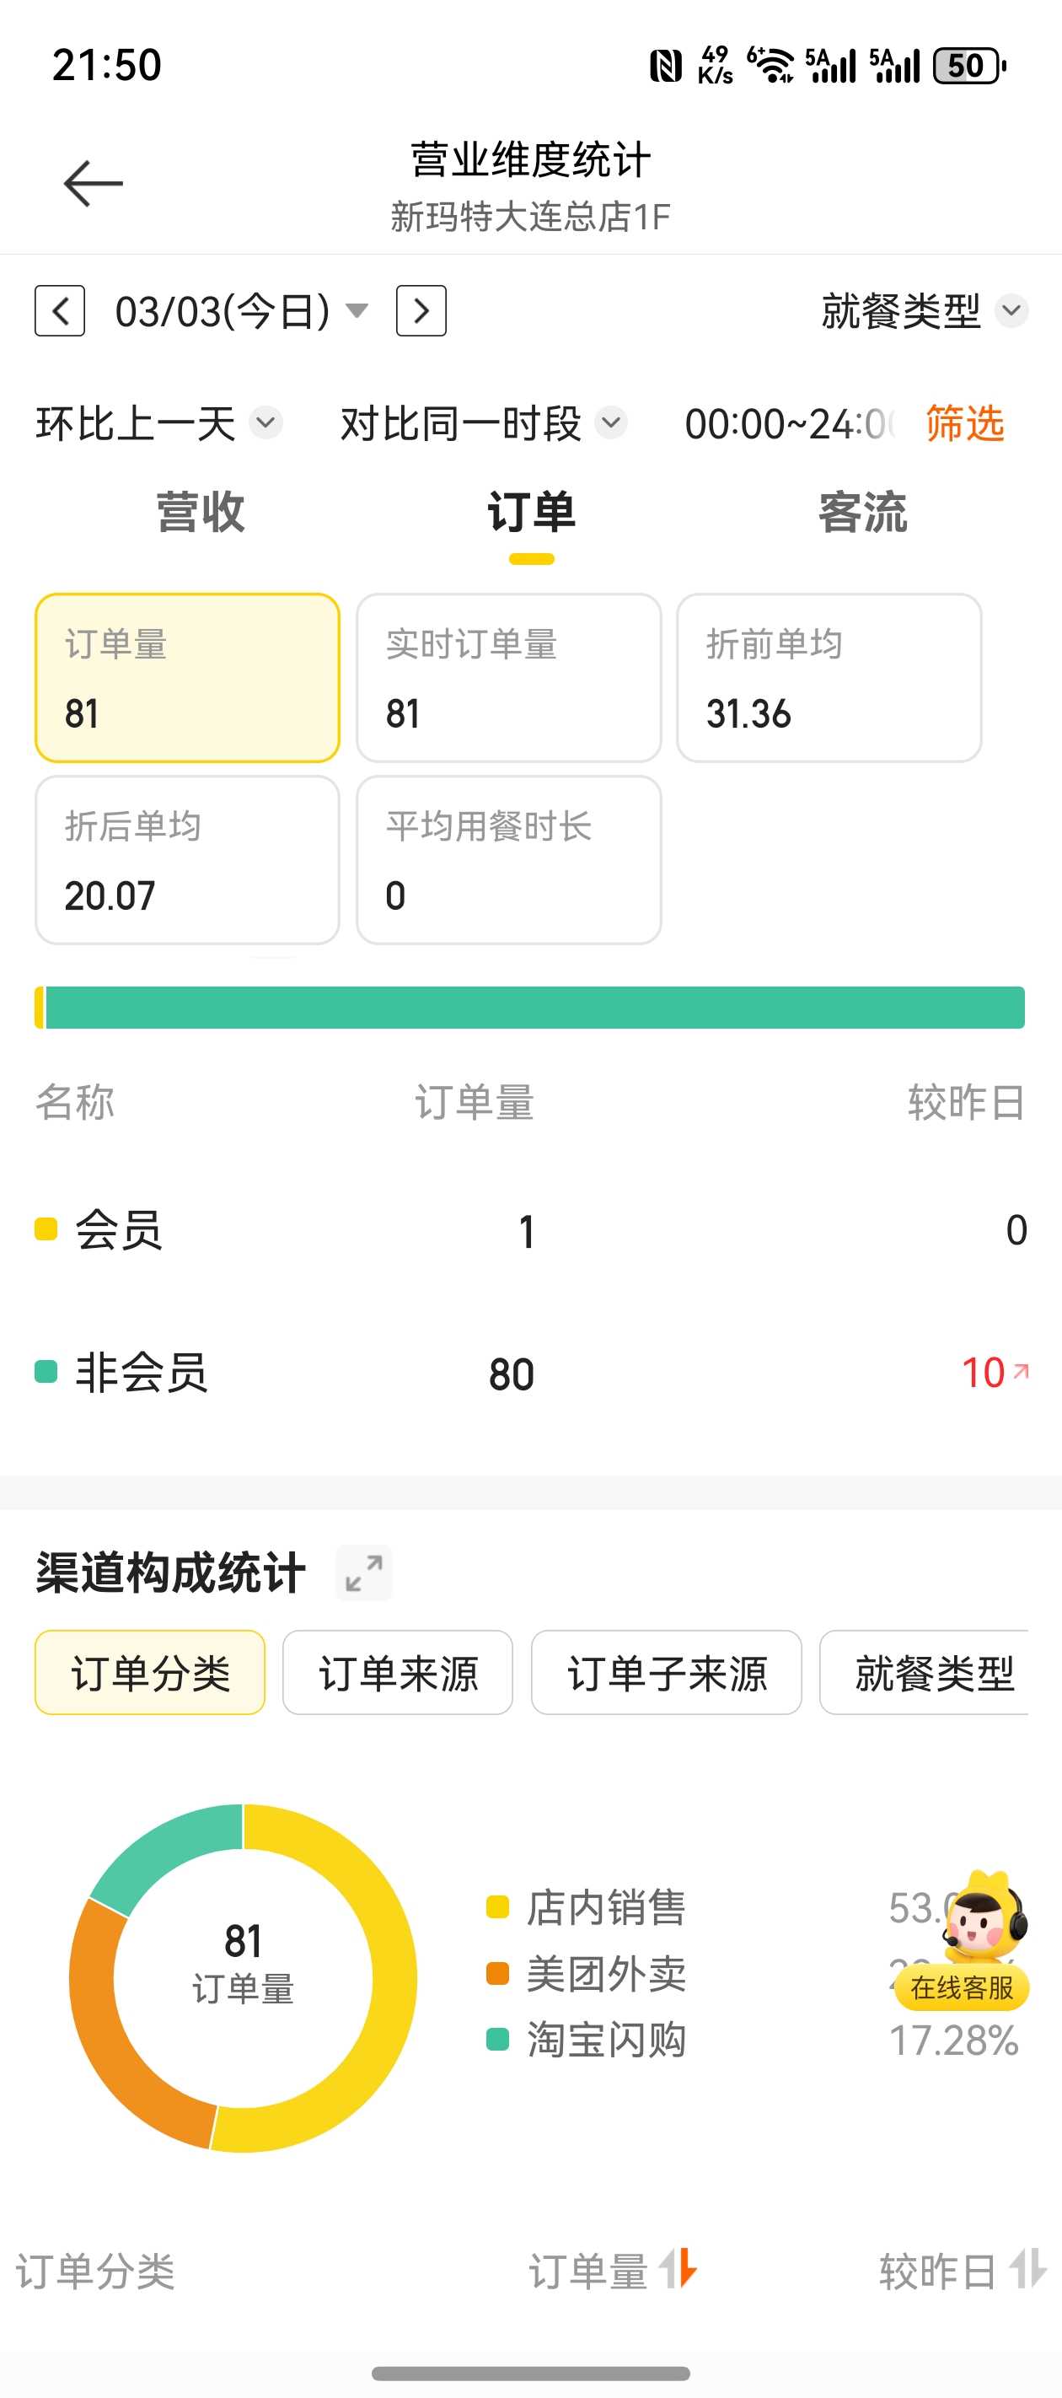This screenshot has height=2398, width=1062.
Task: Select the 折前单均 metric card
Action: click(x=829, y=678)
